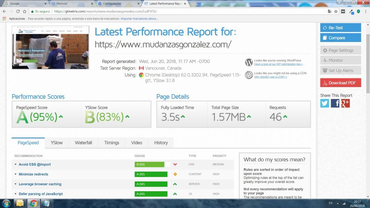Screen dimensions: 370x208
Task: Open the Video tab
Action: [137, 143]
